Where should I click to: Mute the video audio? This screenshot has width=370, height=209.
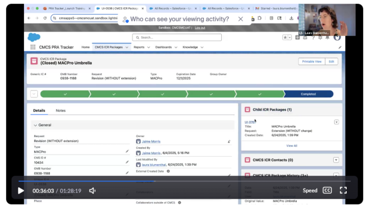click(92, 191)
